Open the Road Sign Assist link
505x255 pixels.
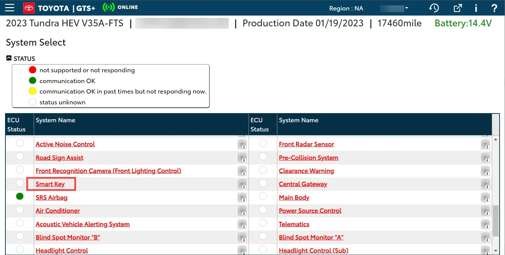(59, 158)
